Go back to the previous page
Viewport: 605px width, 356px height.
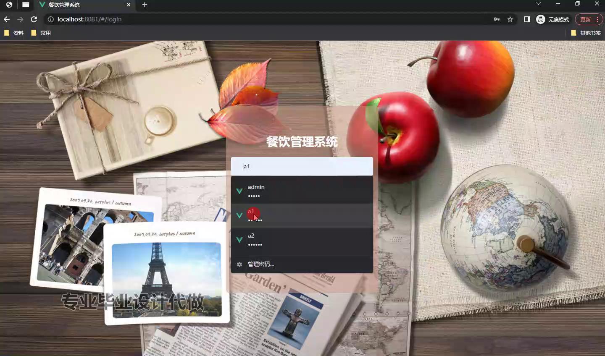(7, 19)
